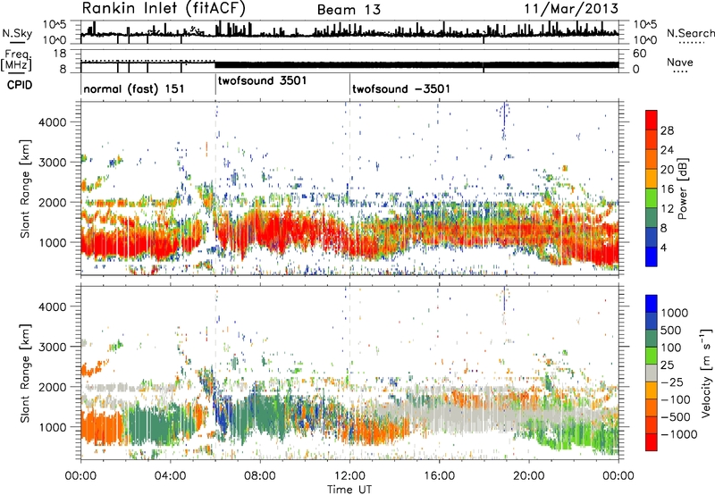Click the 'CPID' row label
The width and height of the screenshot is (715, 495).
(x=20, y=85)
